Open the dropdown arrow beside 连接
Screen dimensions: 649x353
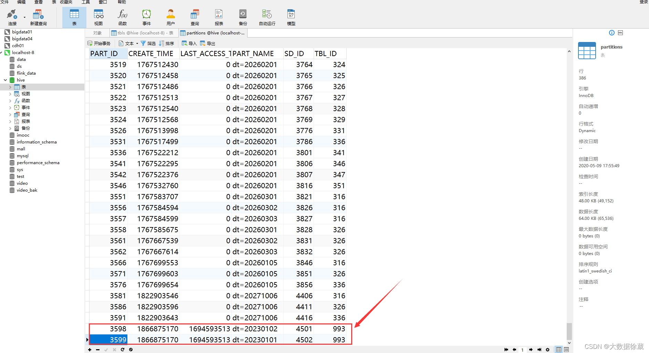24,17
